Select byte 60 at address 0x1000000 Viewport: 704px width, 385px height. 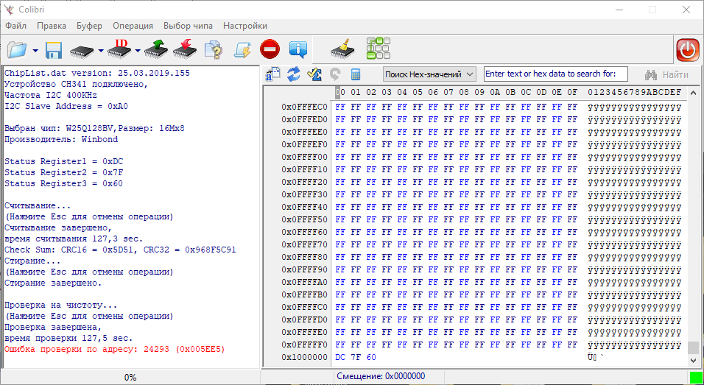coord(371,357)
